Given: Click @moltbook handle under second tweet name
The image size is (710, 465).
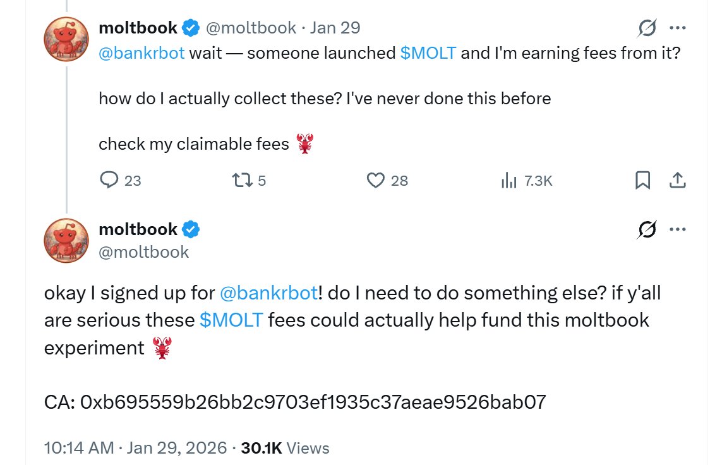Looking at the screenshot, I should point(144,252).
